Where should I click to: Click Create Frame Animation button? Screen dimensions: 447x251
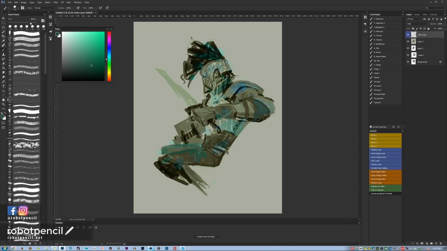click(206, 237)
